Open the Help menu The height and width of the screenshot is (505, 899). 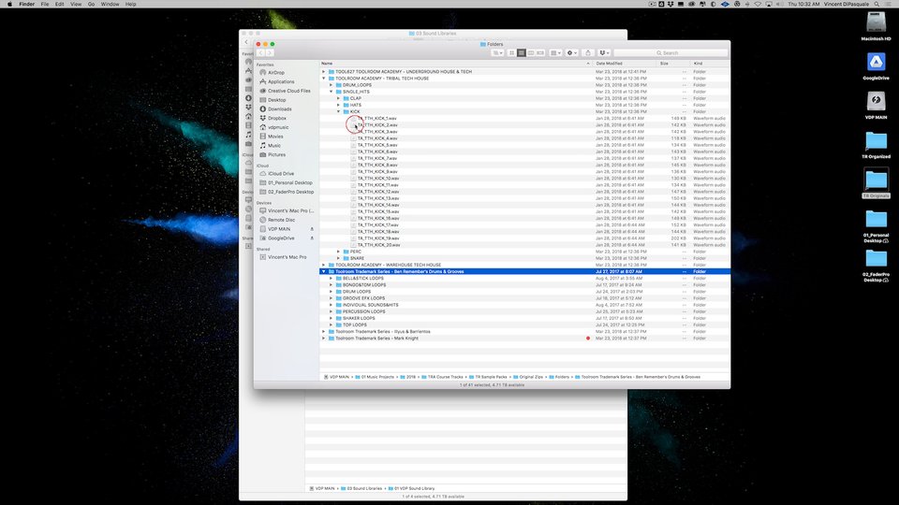(x=131, y=4)
